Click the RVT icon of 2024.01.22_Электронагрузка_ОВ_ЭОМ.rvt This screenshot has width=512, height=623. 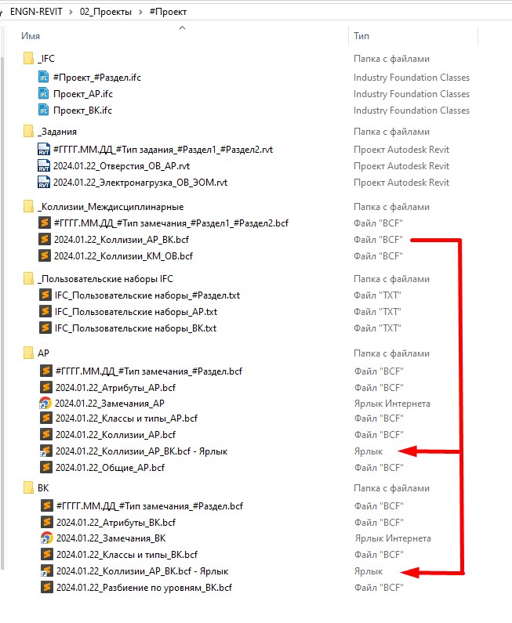coord(43,182)
